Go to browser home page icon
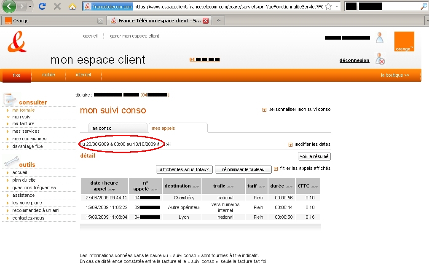 pyautogui.click(x=72, y=6)
